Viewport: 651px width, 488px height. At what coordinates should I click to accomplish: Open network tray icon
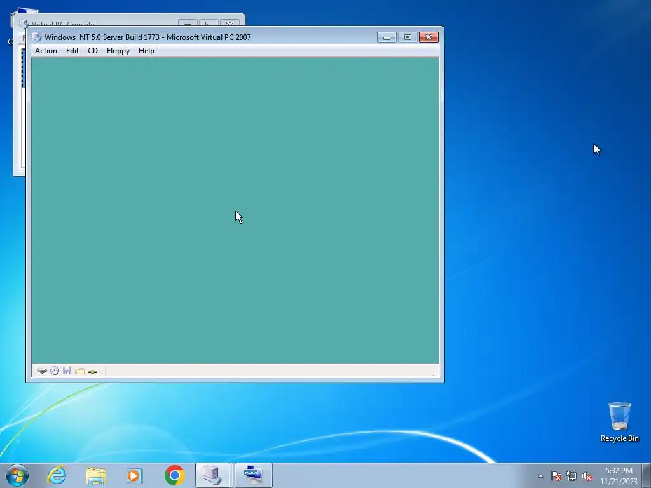click(572, 476)
